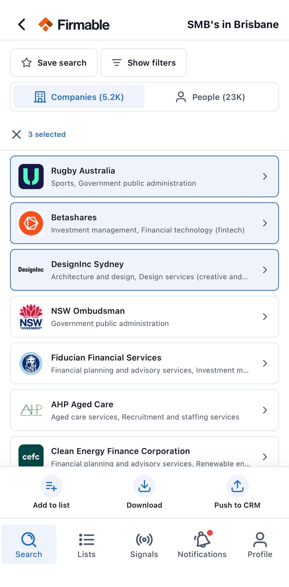Image resolution: width=289 pixels, height=587 pixels.
Task: Tap the Push to CRM upload icon
Action: [237, 486]
